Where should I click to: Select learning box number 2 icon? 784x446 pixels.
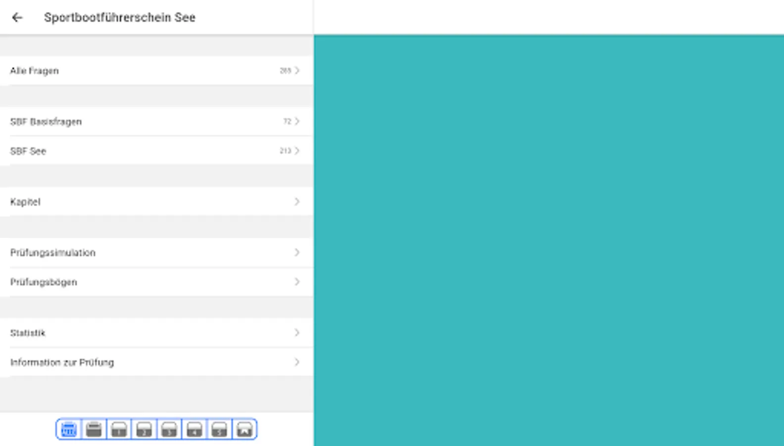click(x=144, y=429)
